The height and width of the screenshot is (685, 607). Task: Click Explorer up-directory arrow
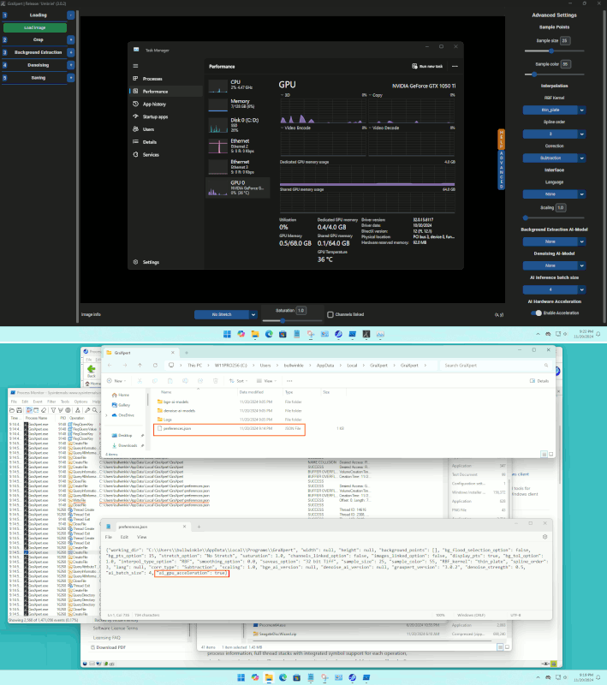[140, 366]
